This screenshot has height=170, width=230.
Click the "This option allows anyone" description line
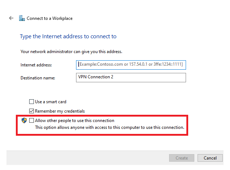109,127
